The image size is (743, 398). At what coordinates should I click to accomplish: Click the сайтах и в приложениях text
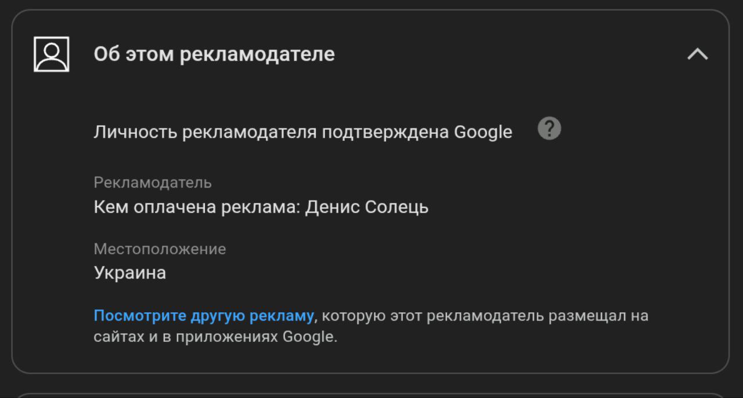pos(186,337)
